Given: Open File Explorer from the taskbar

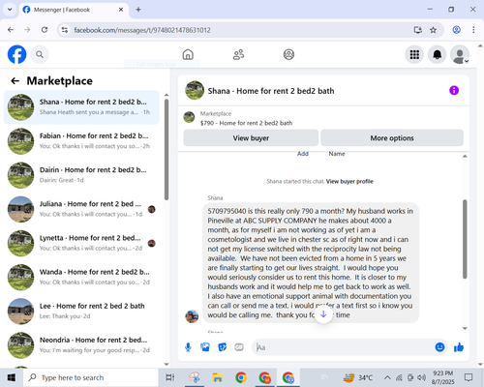Looking at the screenshot, I should pyautogui.click(x=218, y=377).
